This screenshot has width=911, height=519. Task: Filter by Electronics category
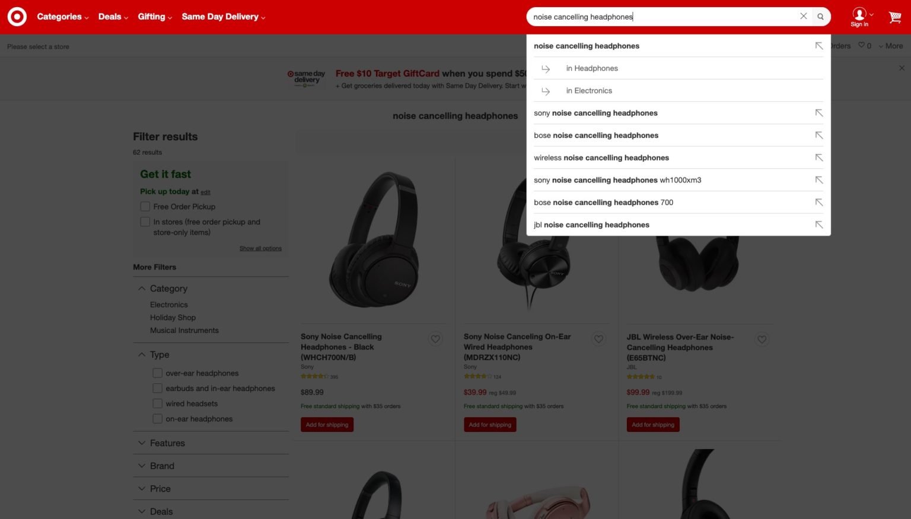169,305
